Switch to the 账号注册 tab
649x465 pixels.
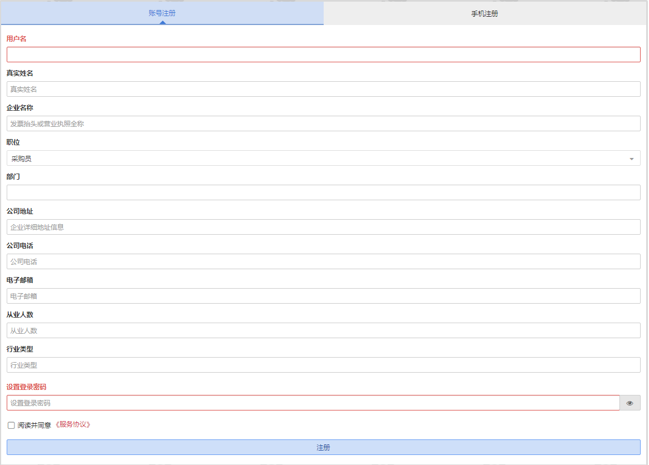[x=162, y=13]
